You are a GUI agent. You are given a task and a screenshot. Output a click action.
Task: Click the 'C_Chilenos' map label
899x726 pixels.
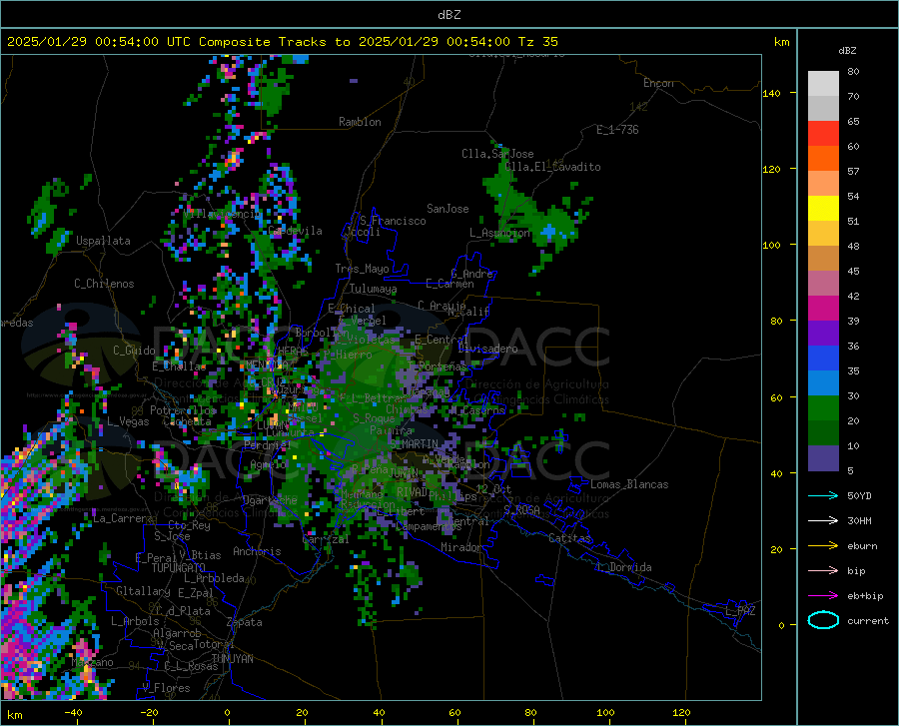pyautogui.click(x=104, y=284)
